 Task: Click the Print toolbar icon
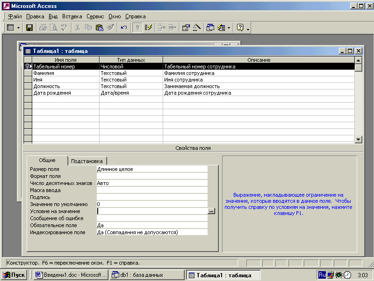click(43, 28)
